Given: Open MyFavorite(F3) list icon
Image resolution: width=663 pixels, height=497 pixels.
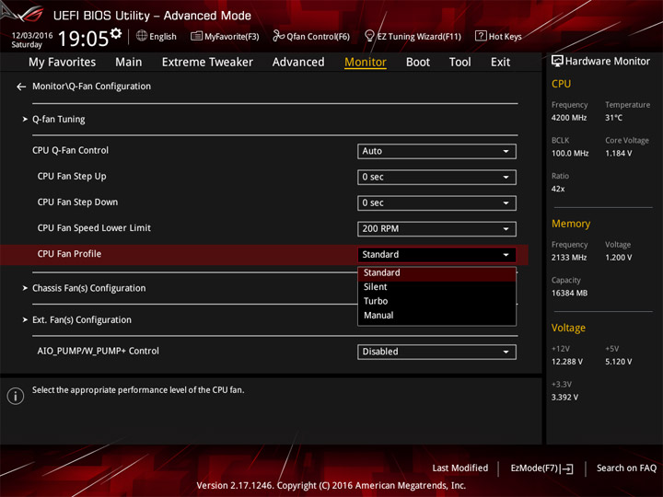Looking at the screenshot, I should [196, 36].
